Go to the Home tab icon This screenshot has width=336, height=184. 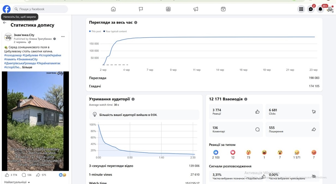pos(113,9)
